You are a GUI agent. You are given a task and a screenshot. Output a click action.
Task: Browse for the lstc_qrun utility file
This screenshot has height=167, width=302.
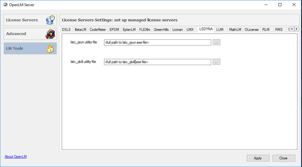(216, 42)
